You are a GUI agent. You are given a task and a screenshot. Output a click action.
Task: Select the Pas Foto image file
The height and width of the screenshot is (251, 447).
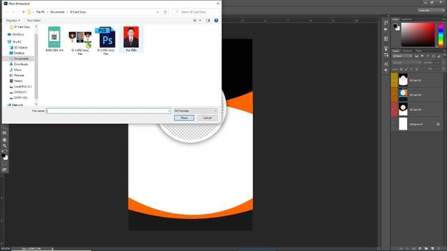(131, 39)
